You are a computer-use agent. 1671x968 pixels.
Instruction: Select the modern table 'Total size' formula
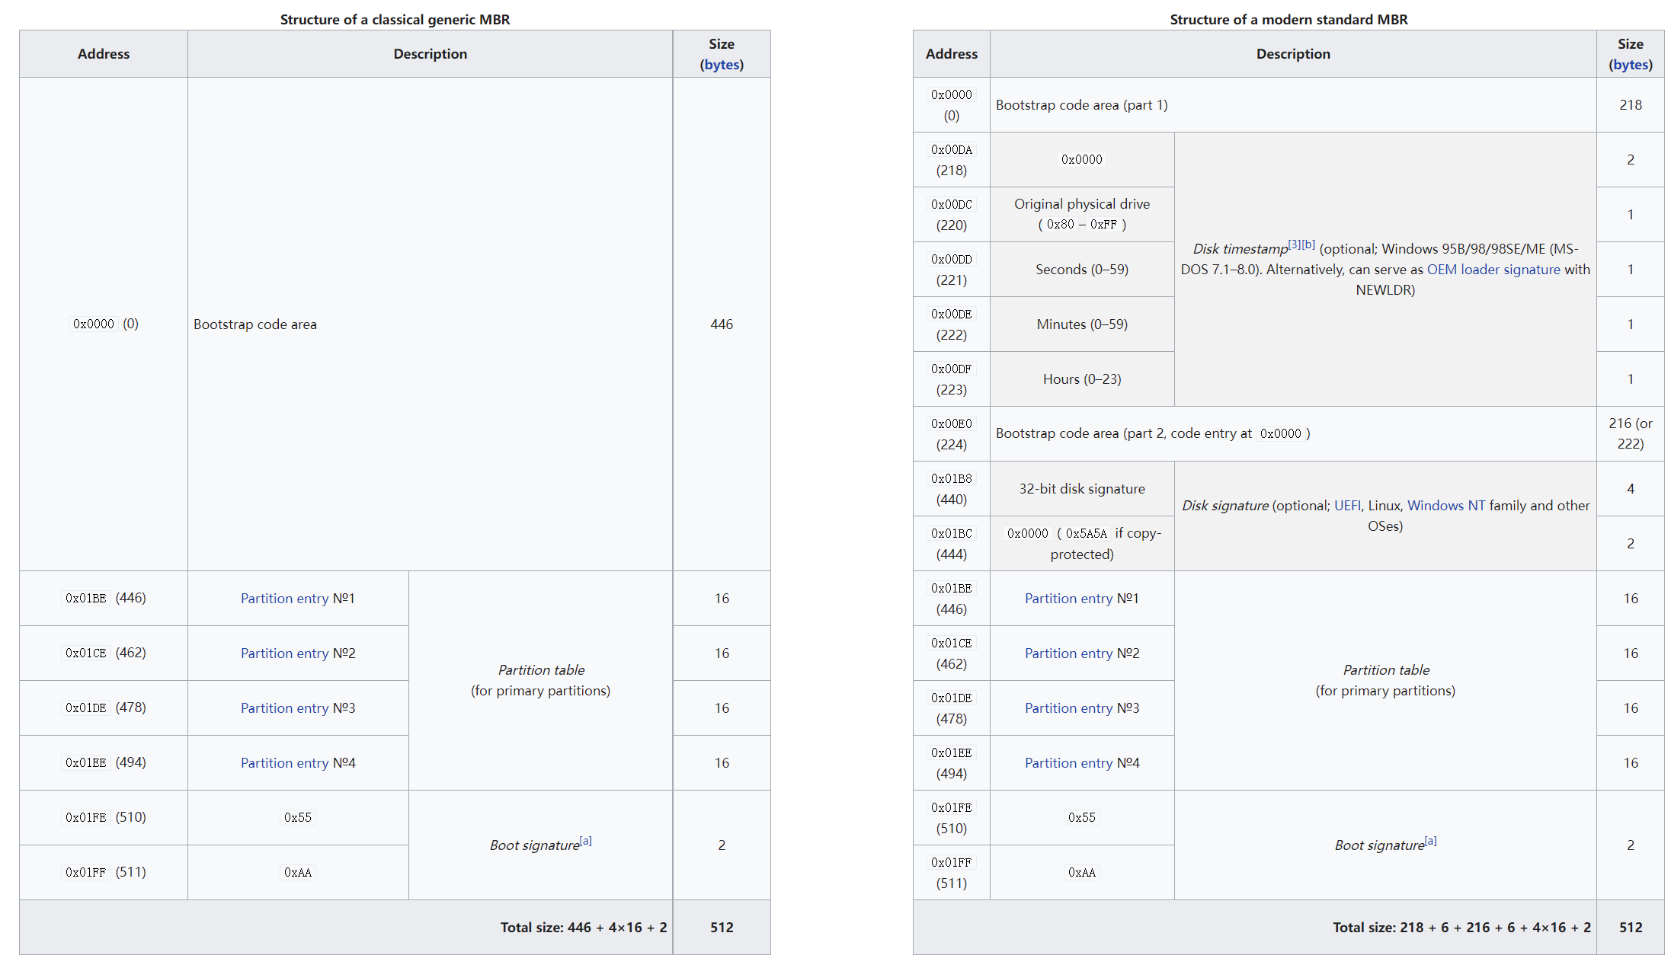click(1461, 928)
